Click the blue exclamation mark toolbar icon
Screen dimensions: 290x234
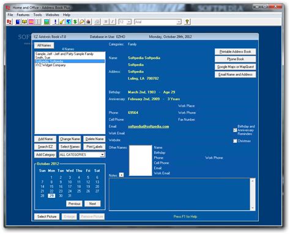(x=55, y=21)
